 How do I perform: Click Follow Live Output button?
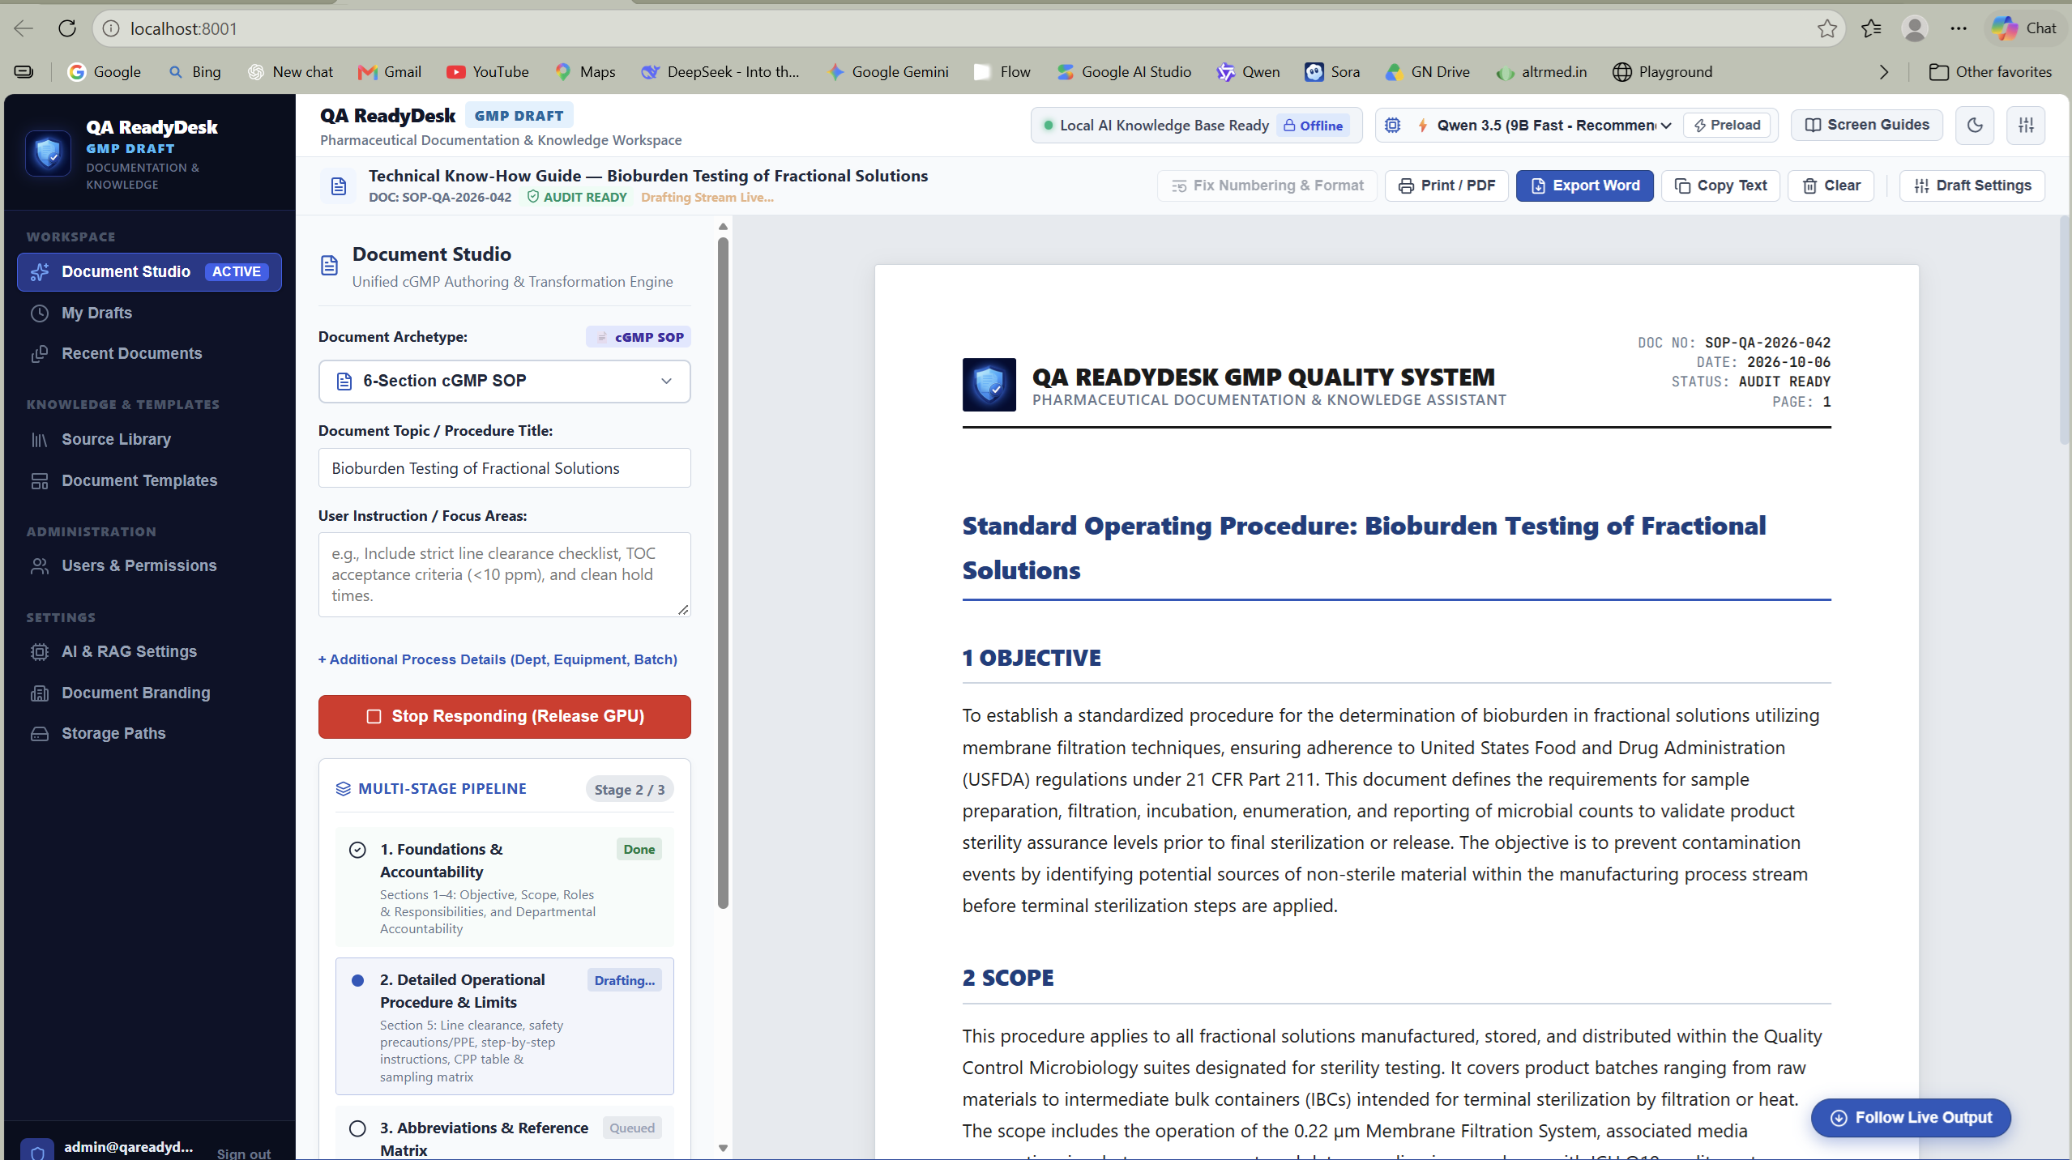tap(1911, 1118)
